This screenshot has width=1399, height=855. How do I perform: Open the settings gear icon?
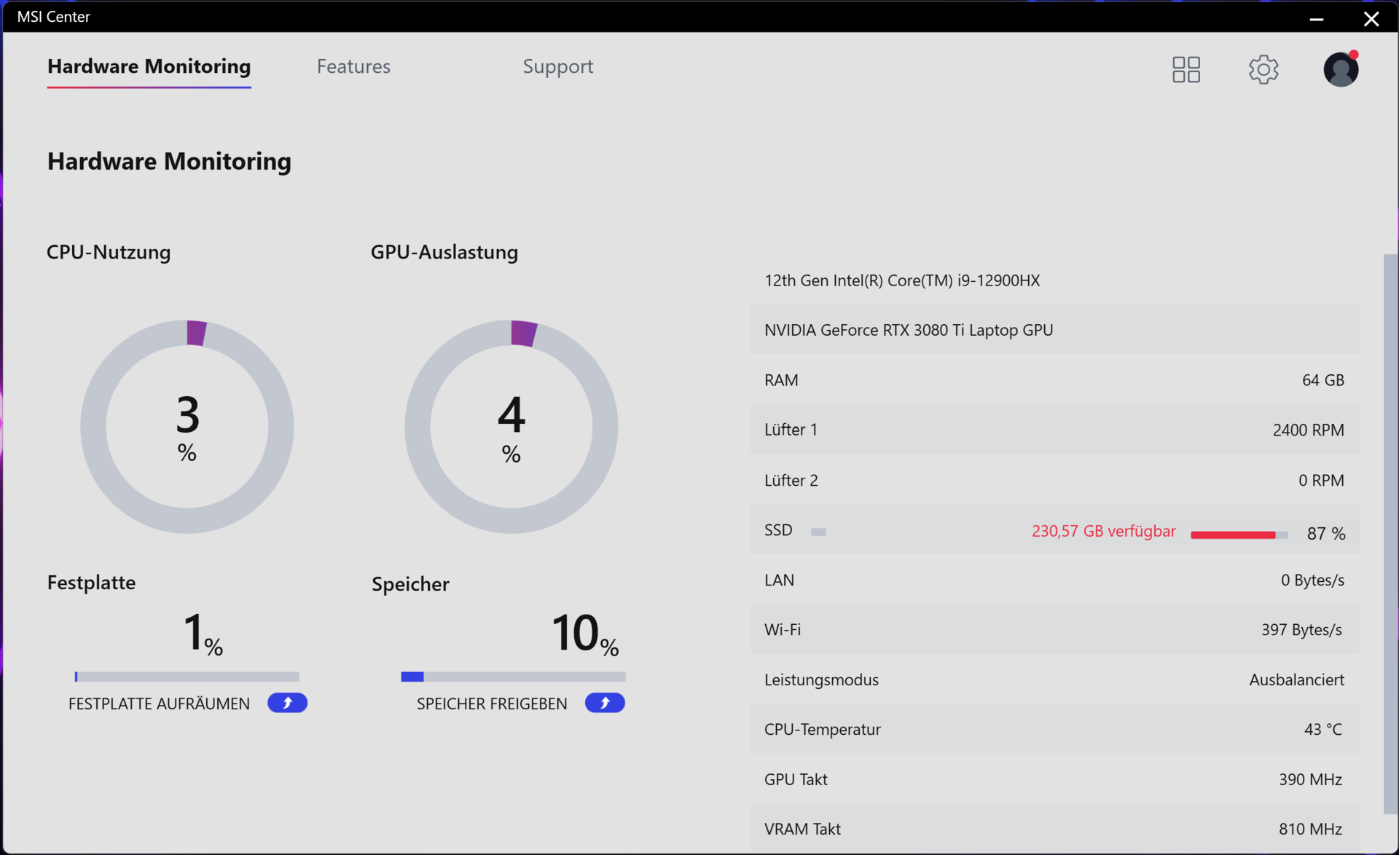tap(1263, 69)
